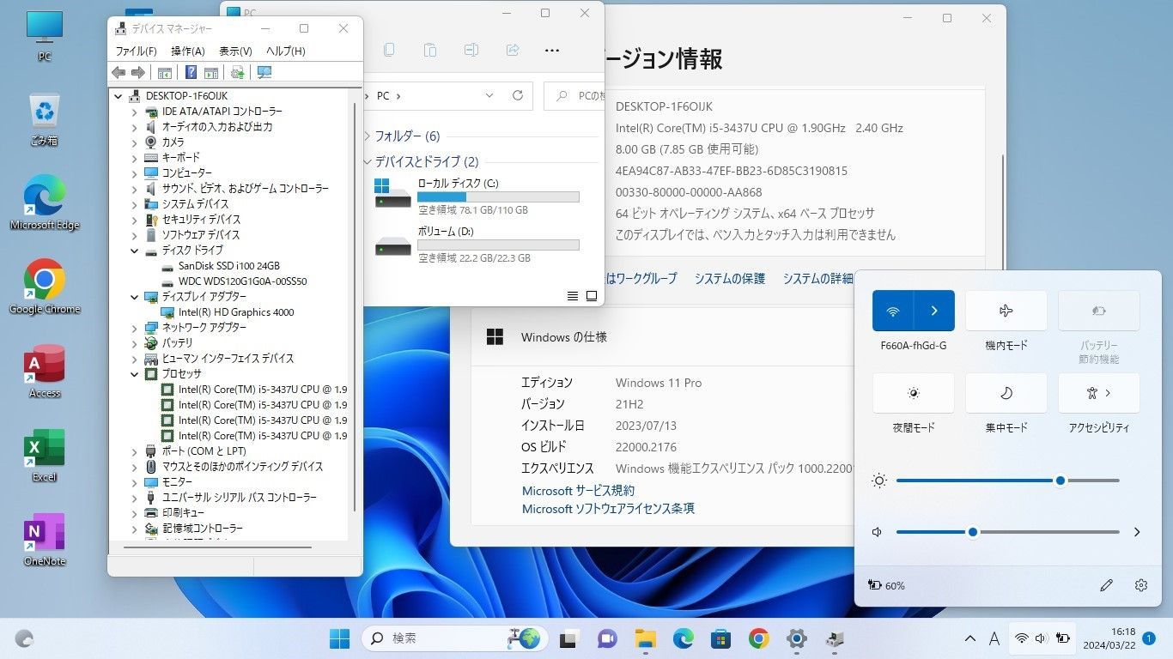Select the Google Chrome desktop shortcut
The width and height of the screenshot is (1173, 659).
click(45, 287)
